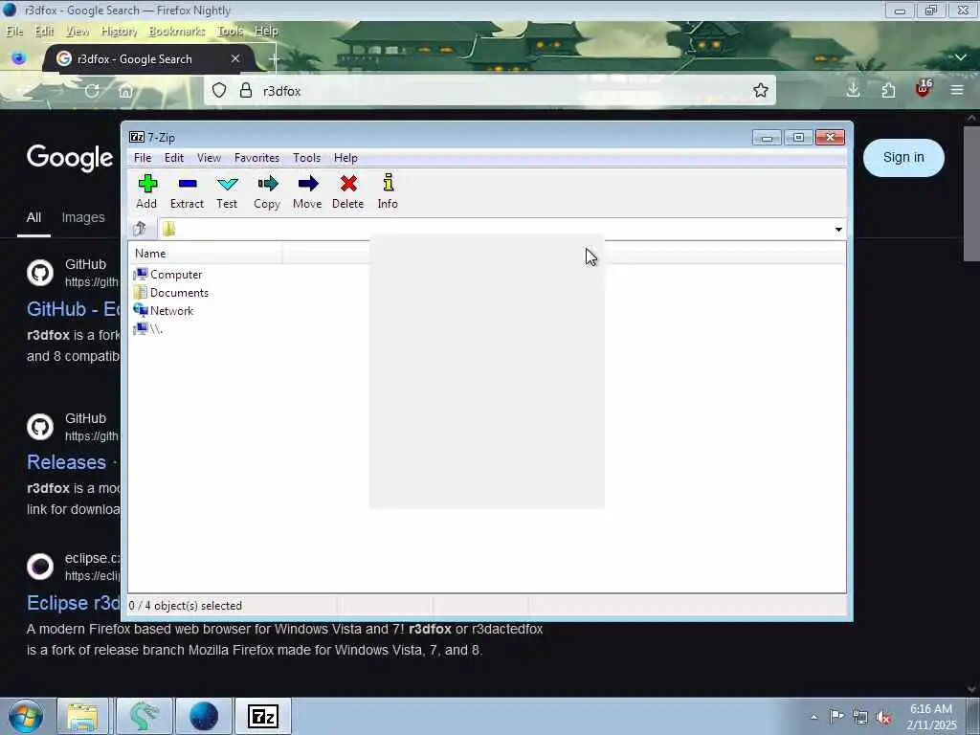This screenshot has height=735, width=980.
Task: Open Firefox Bookmarks menu
Action: click(x=176, y=31)
